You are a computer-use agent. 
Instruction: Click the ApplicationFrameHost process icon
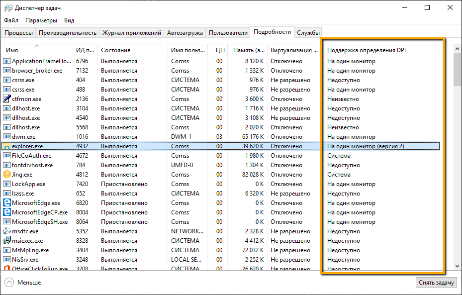[7, 61]
